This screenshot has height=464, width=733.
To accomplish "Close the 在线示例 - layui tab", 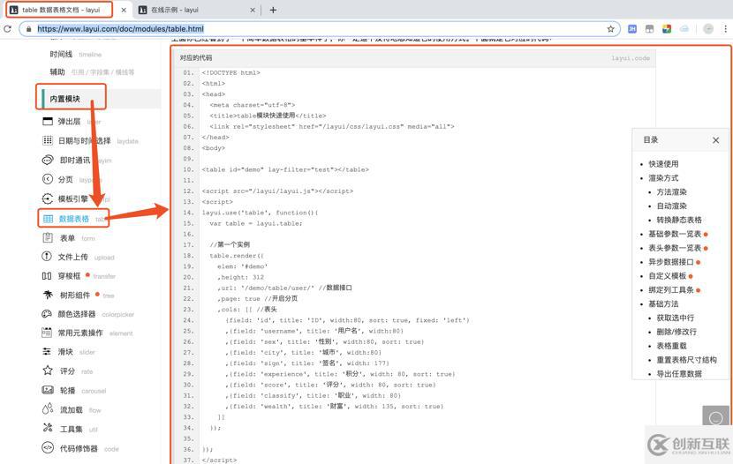I will (x=253, y=10).
